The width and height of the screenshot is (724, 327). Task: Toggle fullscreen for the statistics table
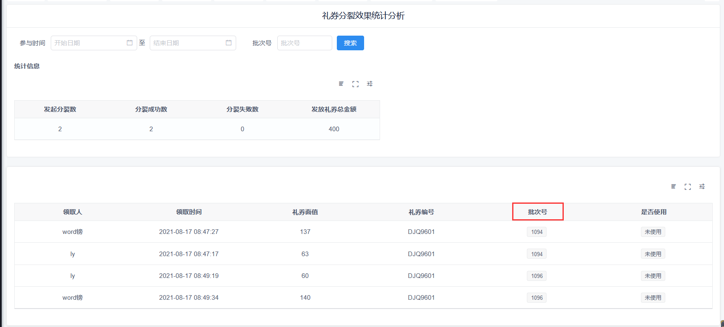[355, 84]
